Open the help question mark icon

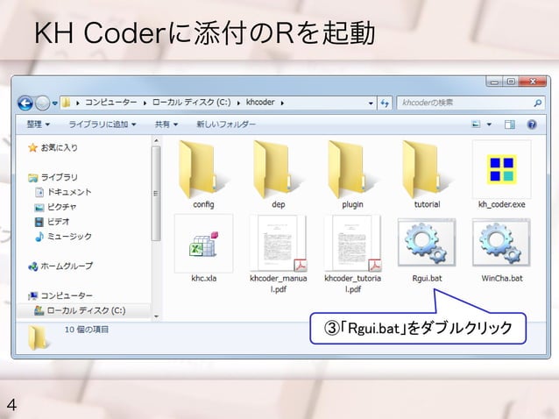pyautogui.click(x=532, y=124)
